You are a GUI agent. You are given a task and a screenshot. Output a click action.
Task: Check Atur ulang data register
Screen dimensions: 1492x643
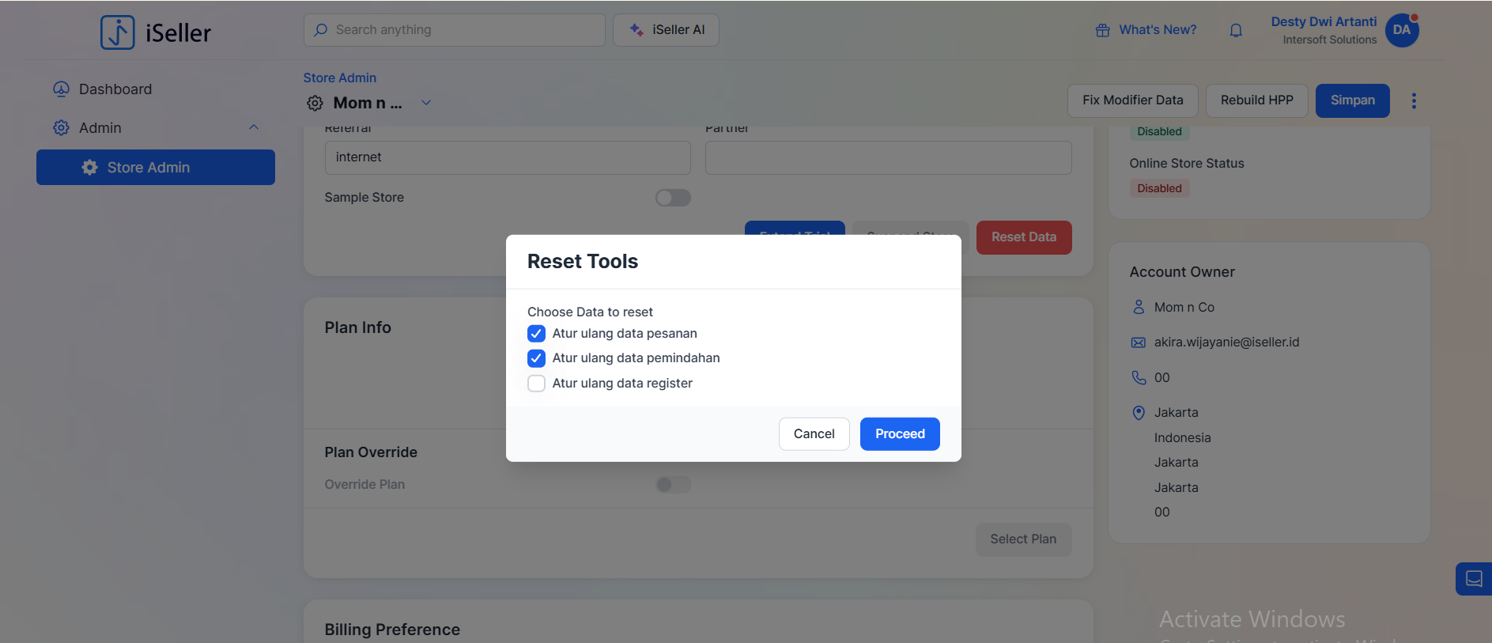click(x=536, y=384)
